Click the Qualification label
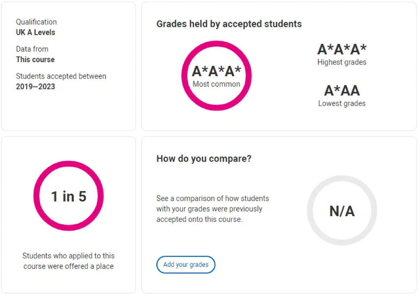The image size is (420, 296). point(36,22)
